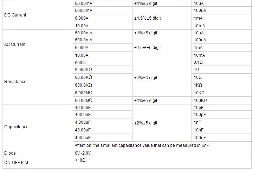
Task: Select the 1KΩ resolution cell
Action: click(221, 85)
